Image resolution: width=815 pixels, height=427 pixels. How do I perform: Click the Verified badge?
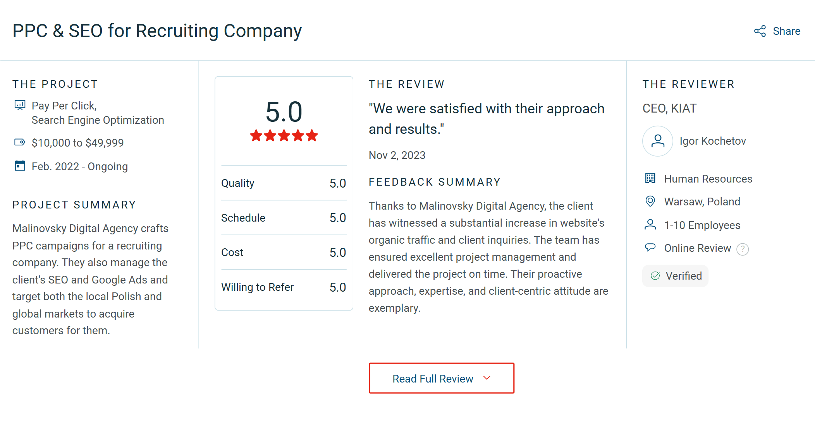point(676,276)
